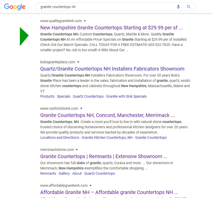The height and width of the screenshot is (198, 212).
Task: Open 'Quartz/Granite Countertops NH Installers Fabricators Showroom' result
Action: pos(112,69)
